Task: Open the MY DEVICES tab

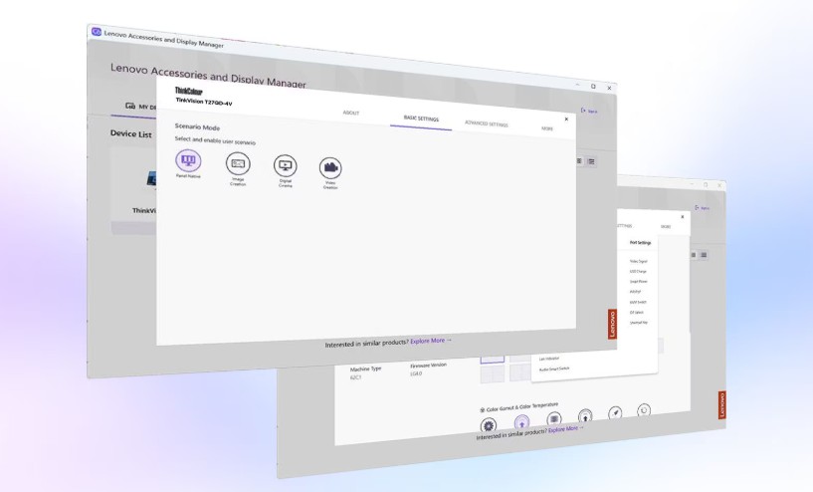Action: point(142,107)
